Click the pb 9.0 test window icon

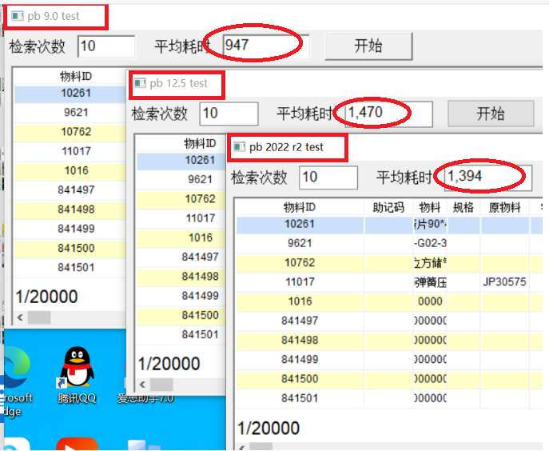(x=17, y=16)
